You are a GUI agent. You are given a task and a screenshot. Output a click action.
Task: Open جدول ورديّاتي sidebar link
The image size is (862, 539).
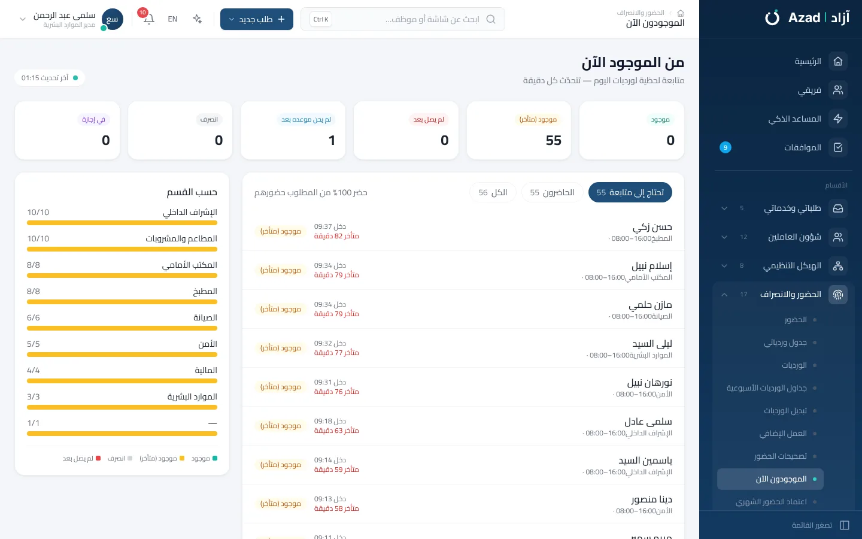click(x=770, y=343)
